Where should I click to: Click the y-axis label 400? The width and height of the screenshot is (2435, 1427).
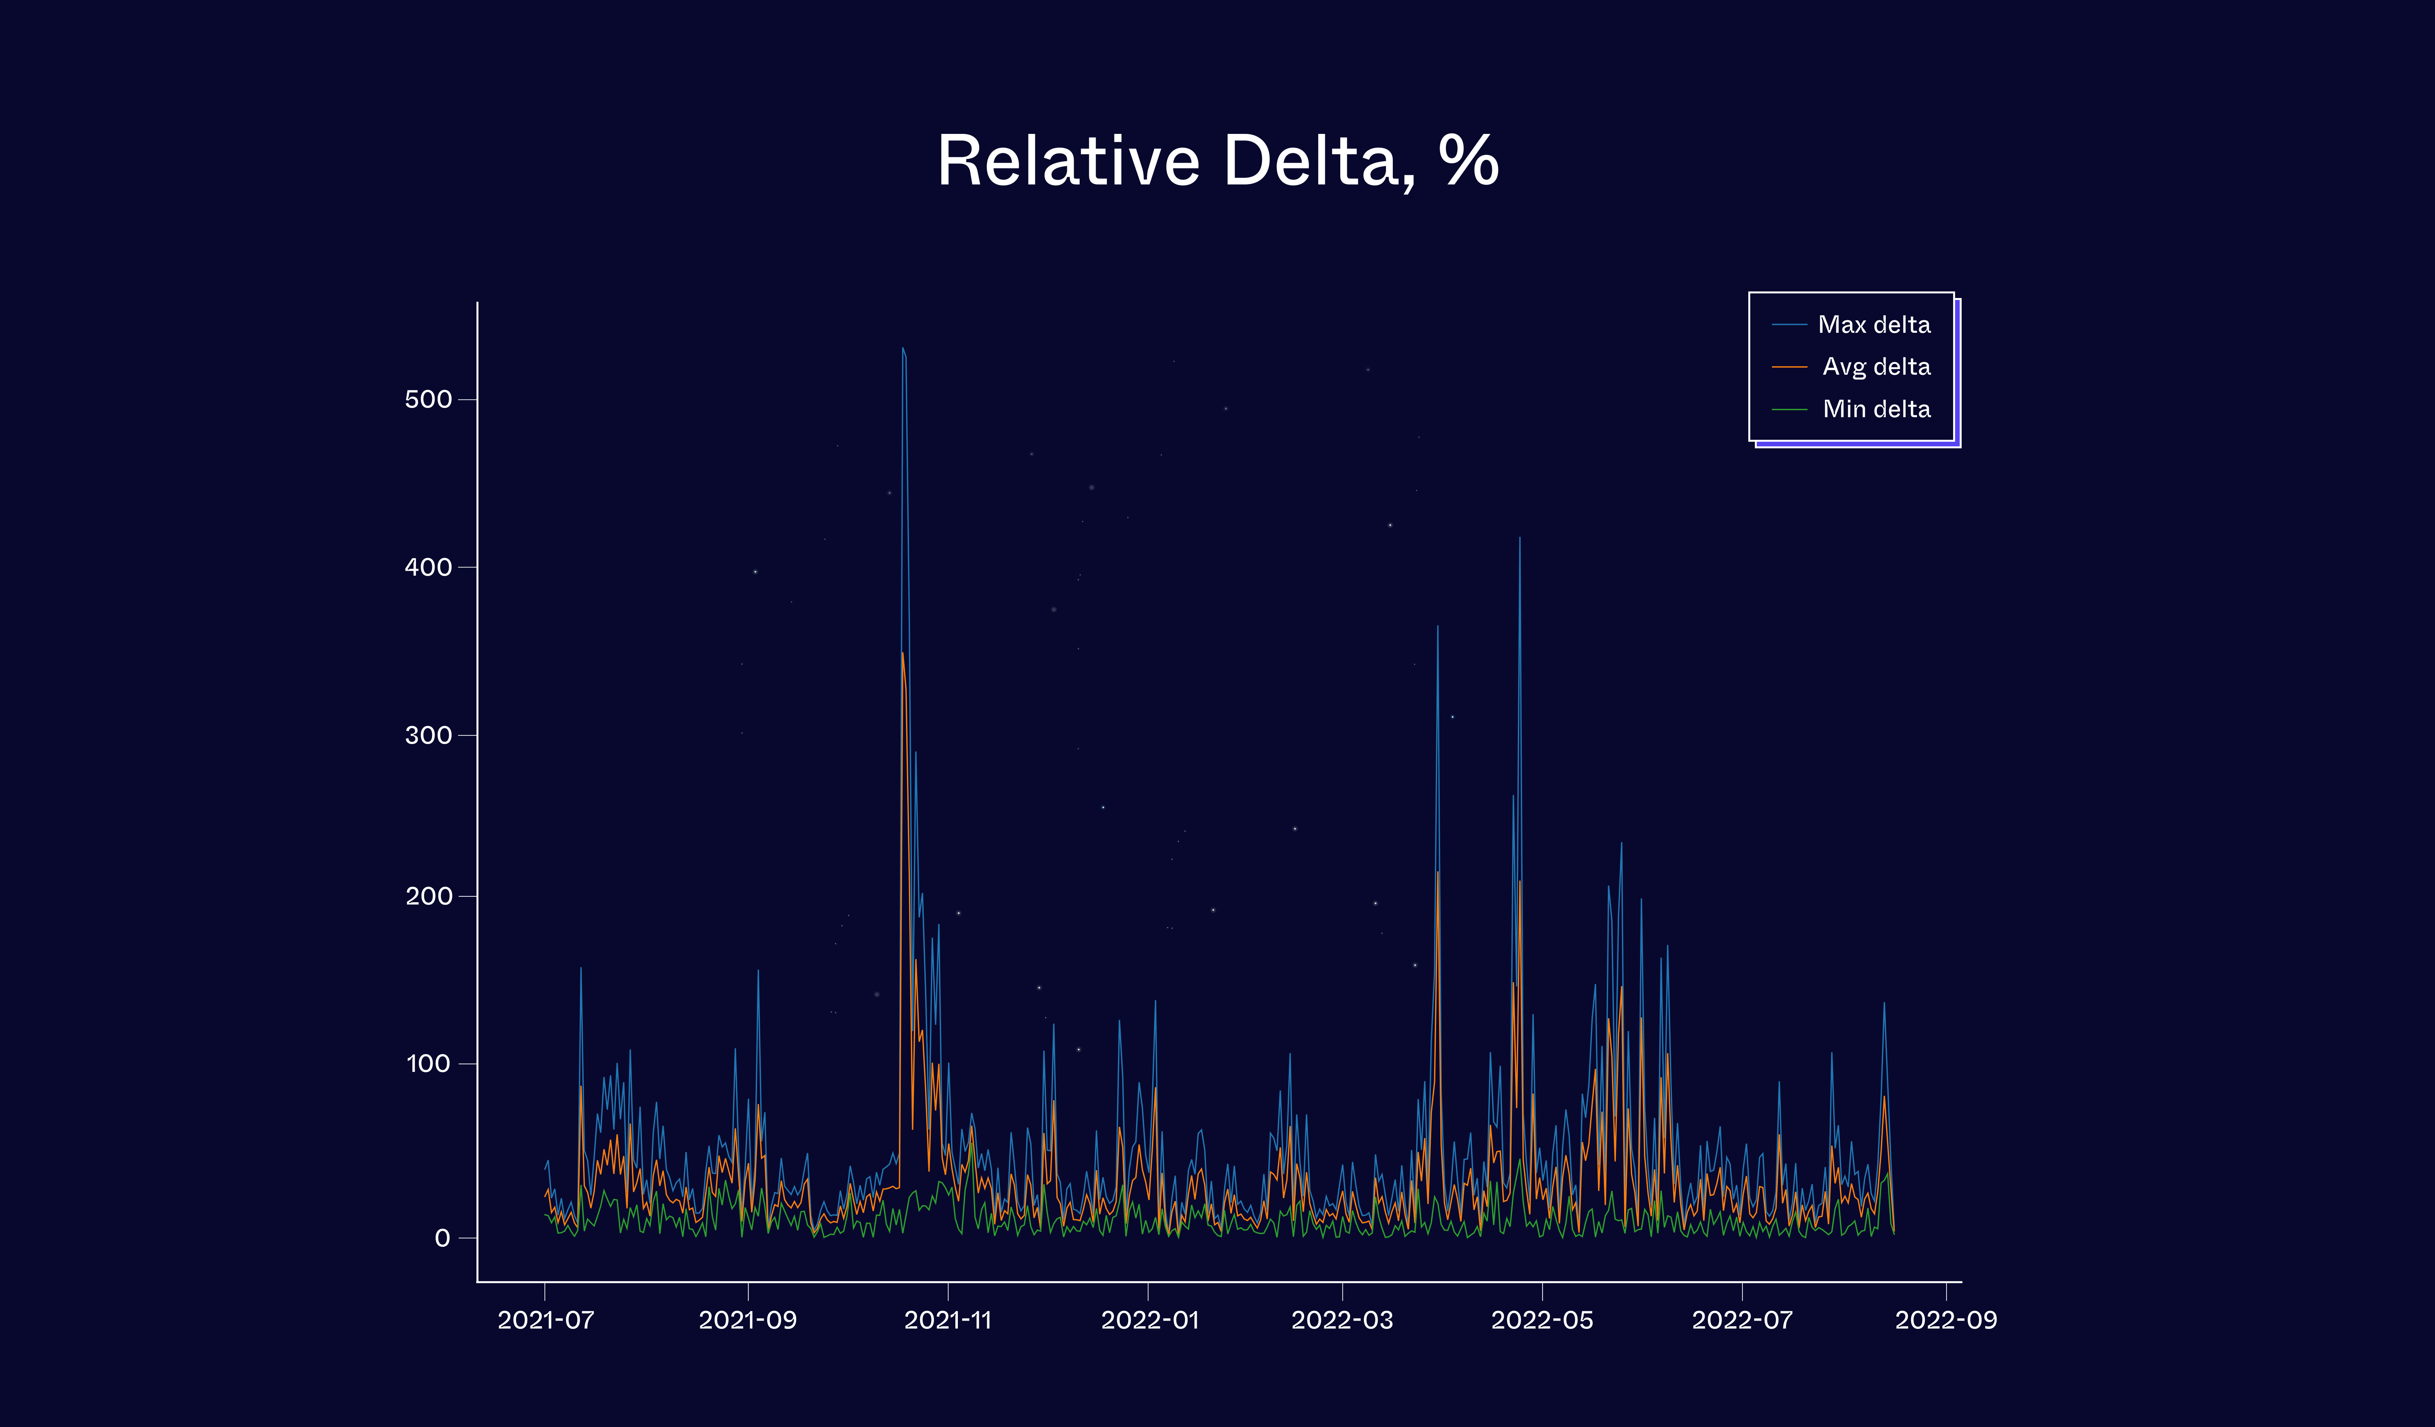[x=428, y=568]
